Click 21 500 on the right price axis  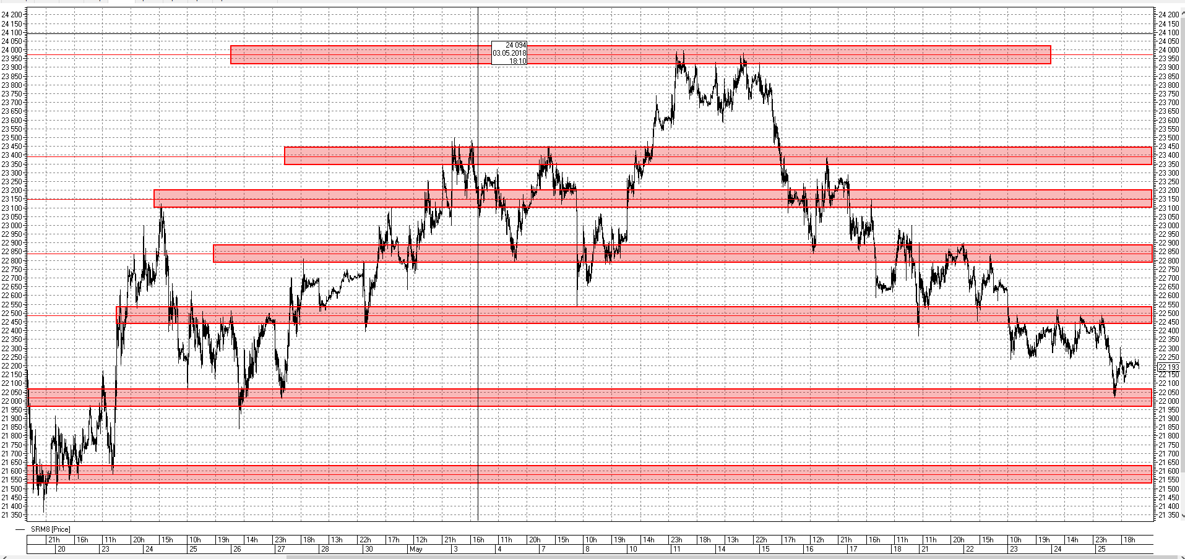(x=1169, y=489)
